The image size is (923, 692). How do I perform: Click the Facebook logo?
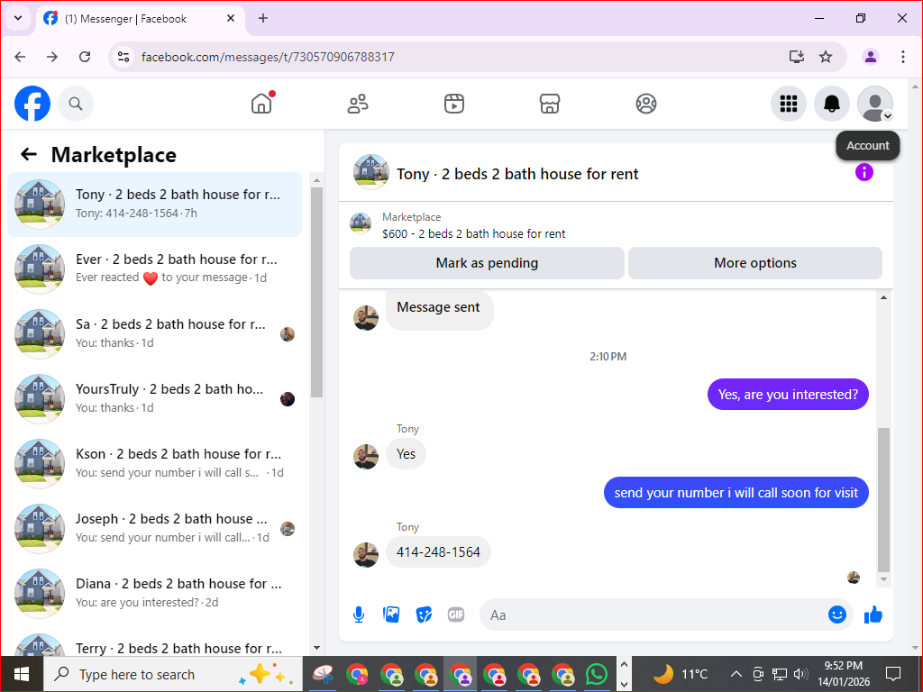pos(32,104)
